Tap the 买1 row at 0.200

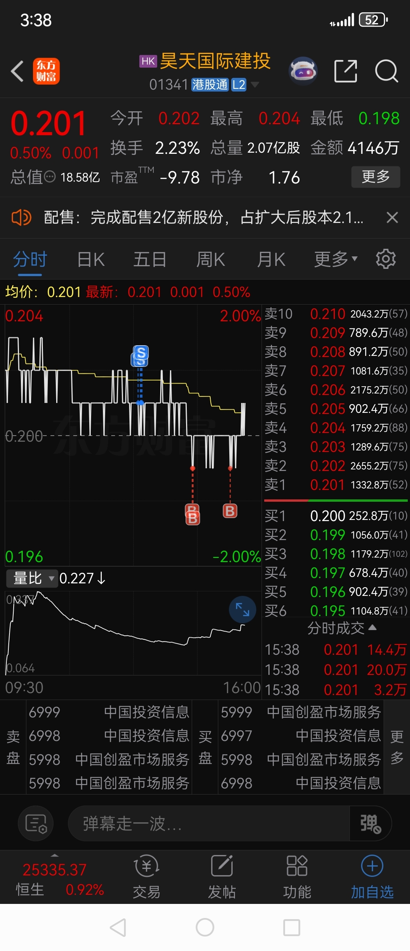336,516
